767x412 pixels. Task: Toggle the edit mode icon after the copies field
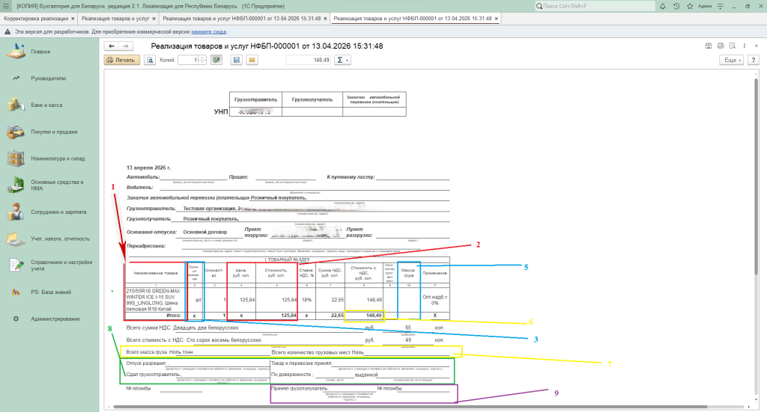coord(217,60)
